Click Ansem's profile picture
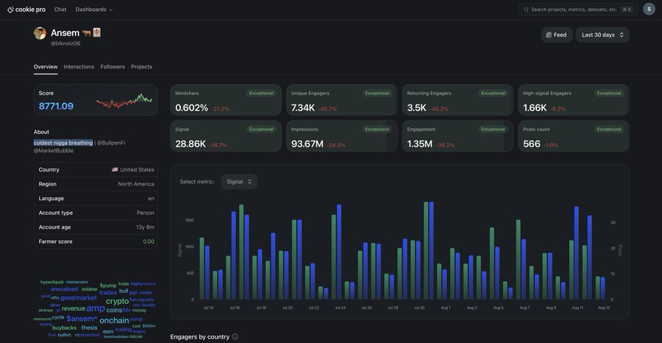This screenshot has width=662, height=343. (x=40, y=33)
